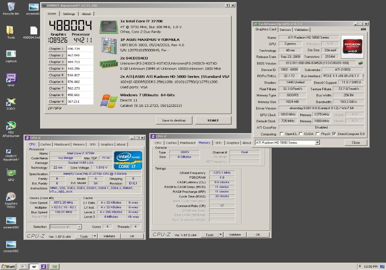Click the 10:50 PM system clock
The width and height of the screenshot is (386, 270).
370,267
